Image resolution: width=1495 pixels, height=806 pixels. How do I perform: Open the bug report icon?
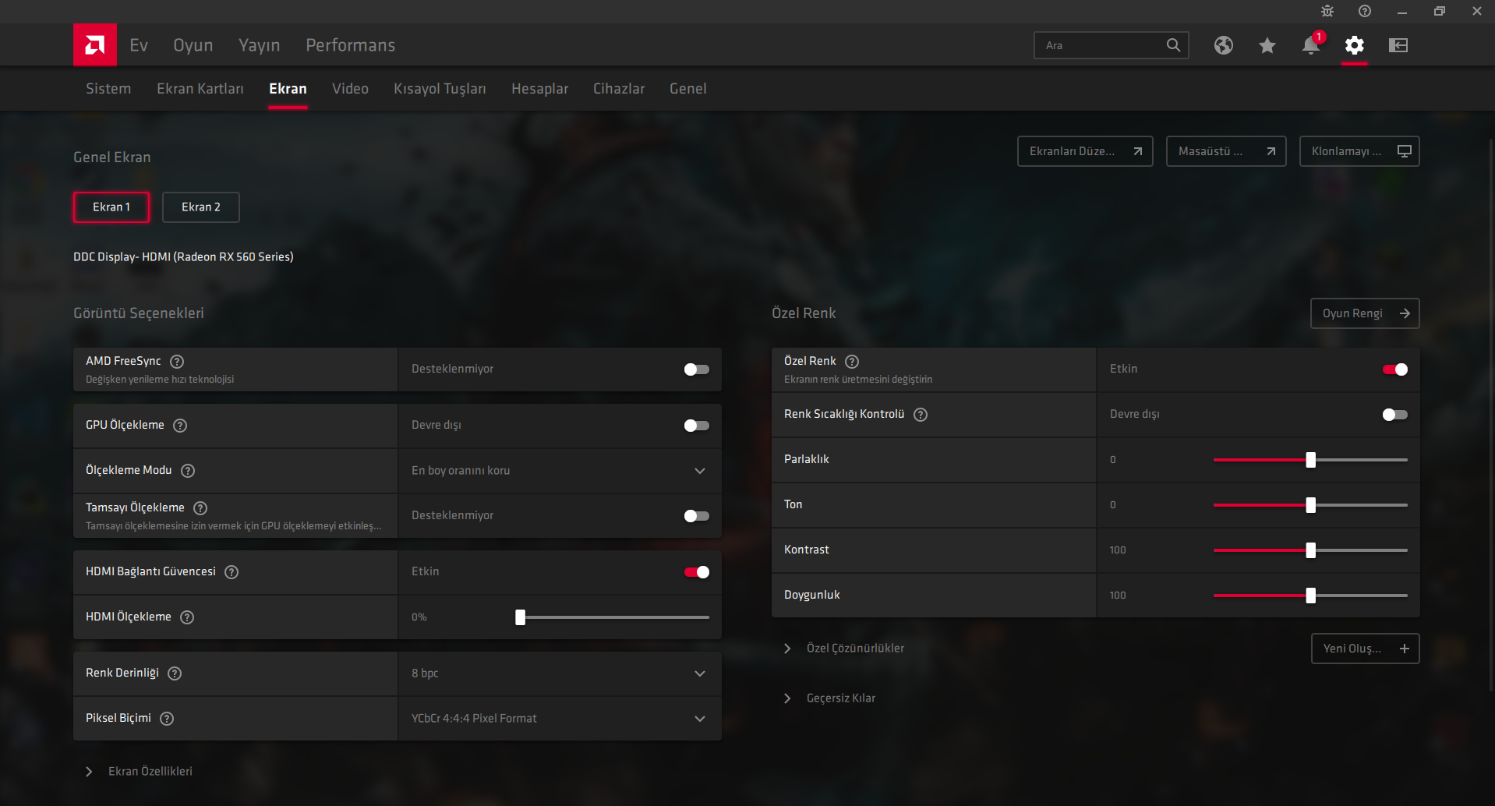coord(1327,11)
